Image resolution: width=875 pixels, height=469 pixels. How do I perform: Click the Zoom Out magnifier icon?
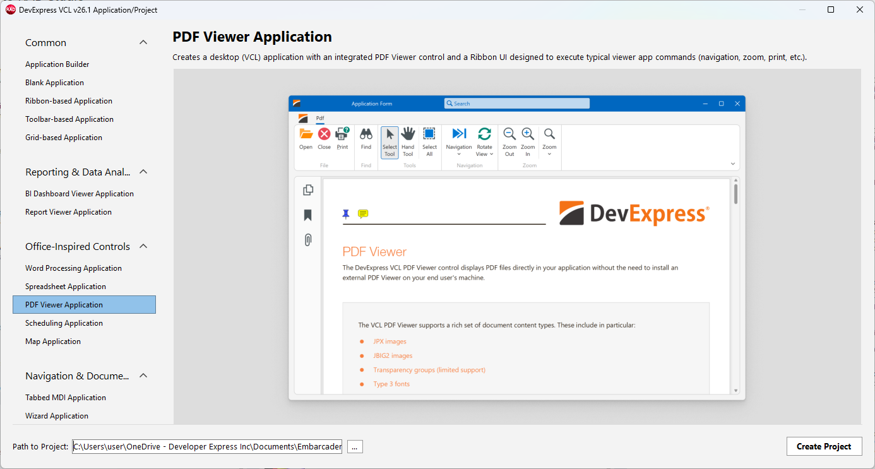[x=509, y=134]
